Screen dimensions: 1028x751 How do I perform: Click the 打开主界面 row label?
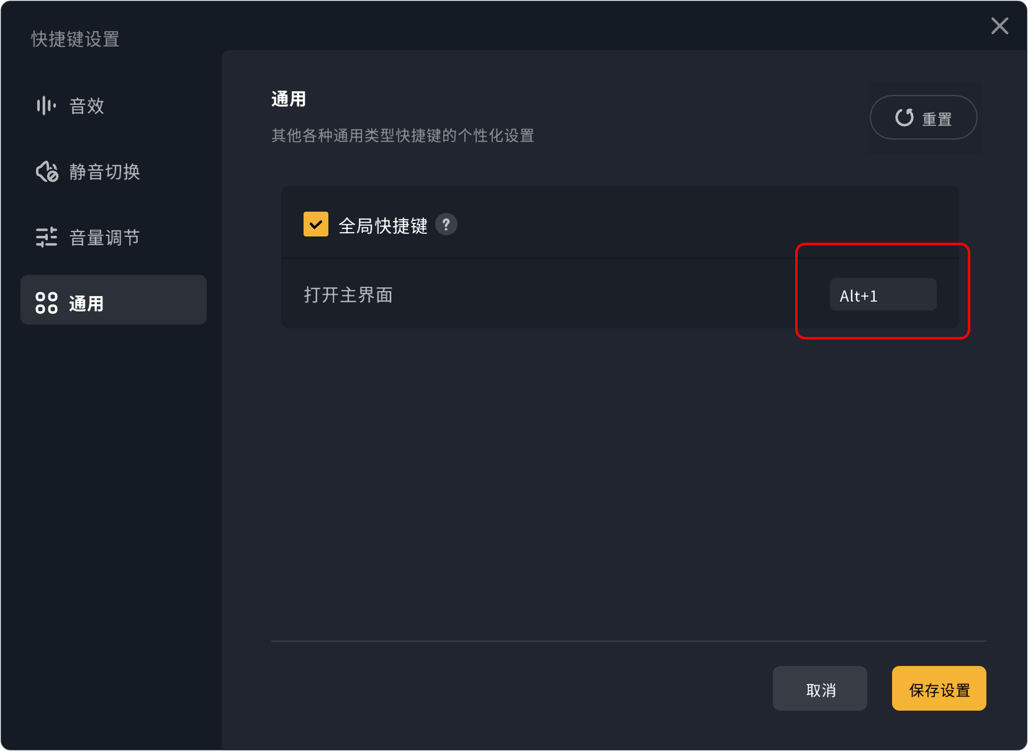point(348,295)
